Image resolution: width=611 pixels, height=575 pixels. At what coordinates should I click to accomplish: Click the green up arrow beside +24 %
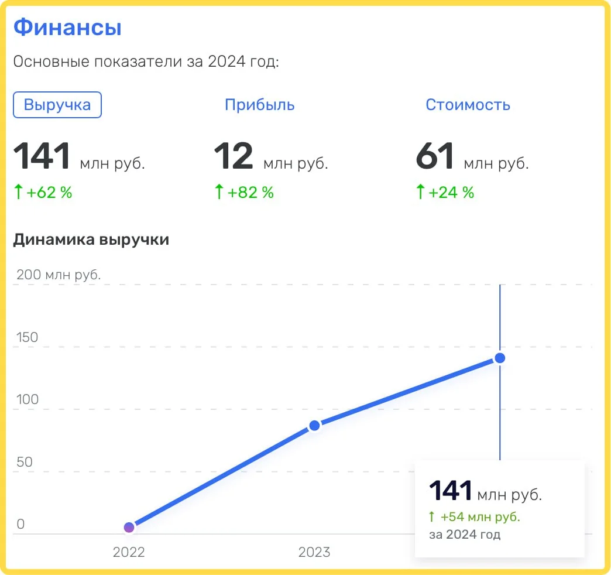pyautogui.click(x=420, y=192)
